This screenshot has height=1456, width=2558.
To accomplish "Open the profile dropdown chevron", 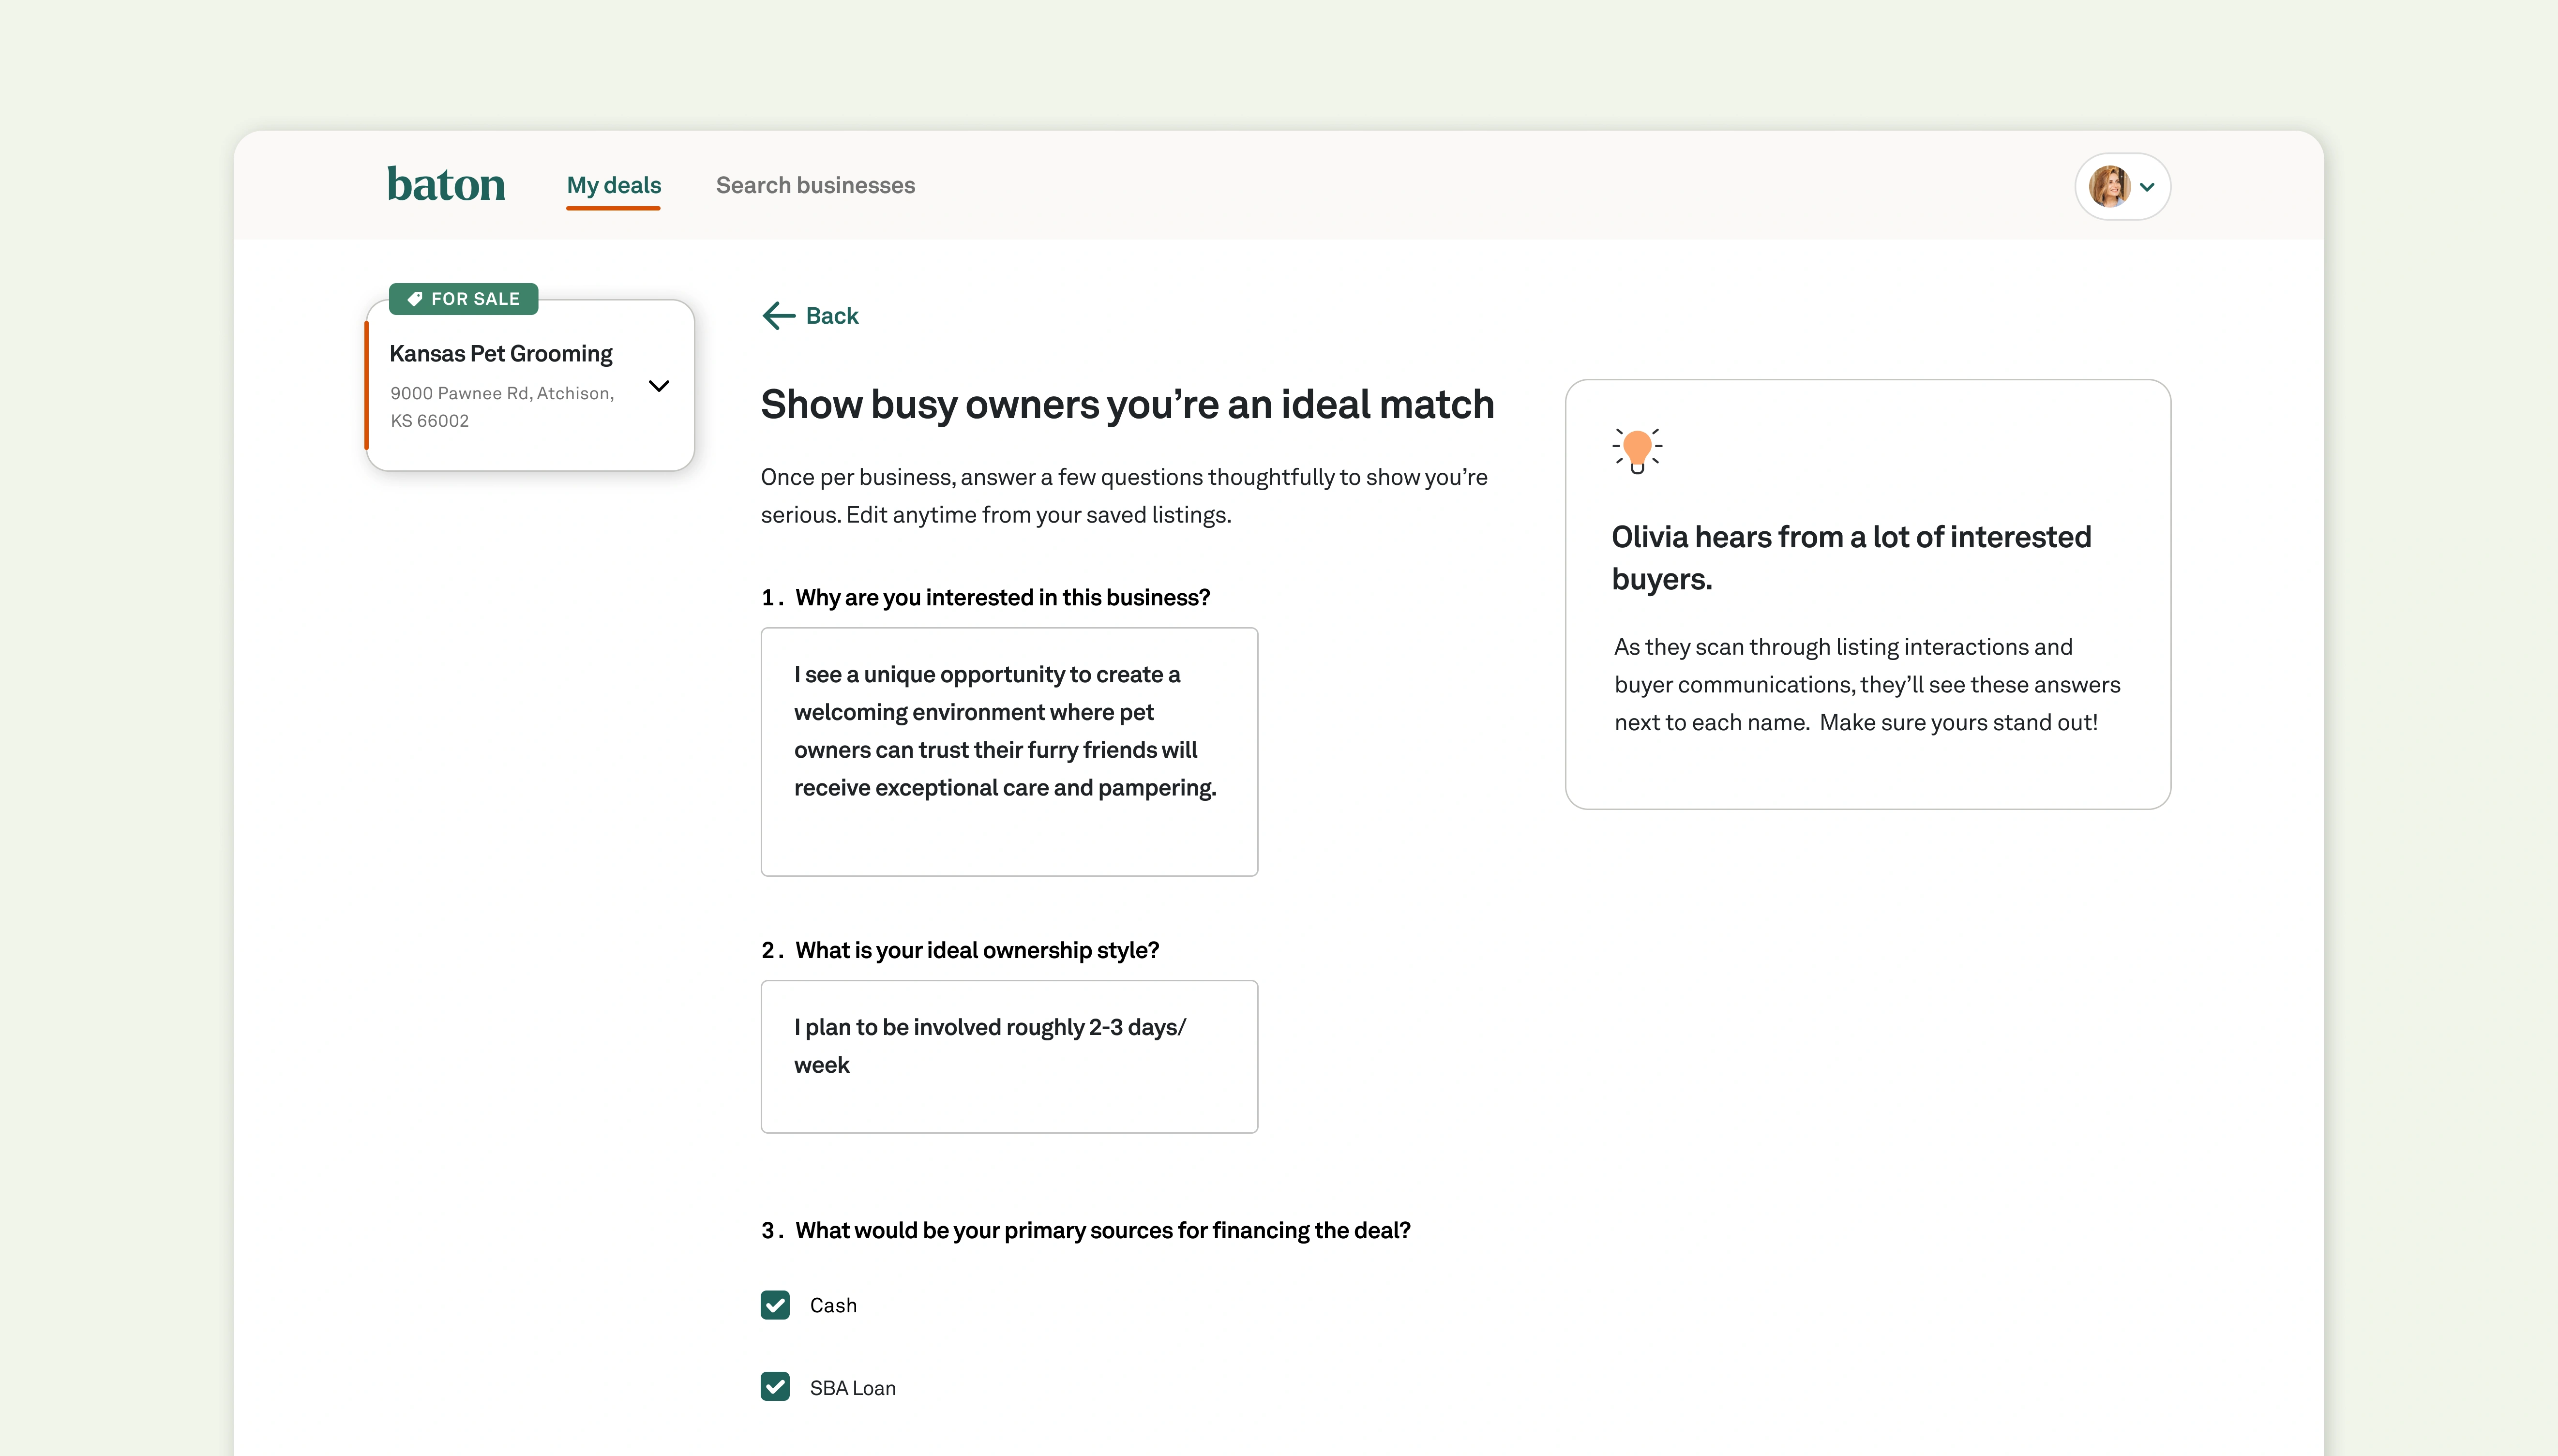I will point(2147,187).
